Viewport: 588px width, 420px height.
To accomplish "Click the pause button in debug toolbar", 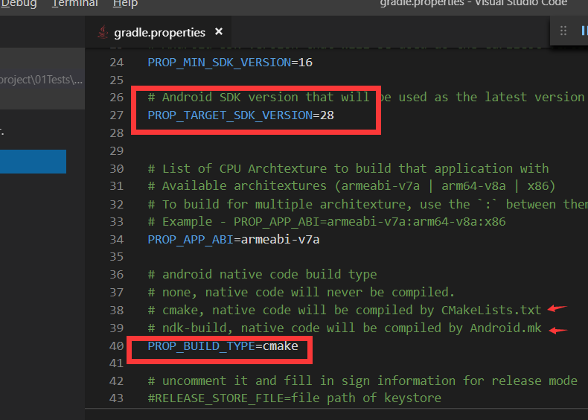I will pos(584,31).
